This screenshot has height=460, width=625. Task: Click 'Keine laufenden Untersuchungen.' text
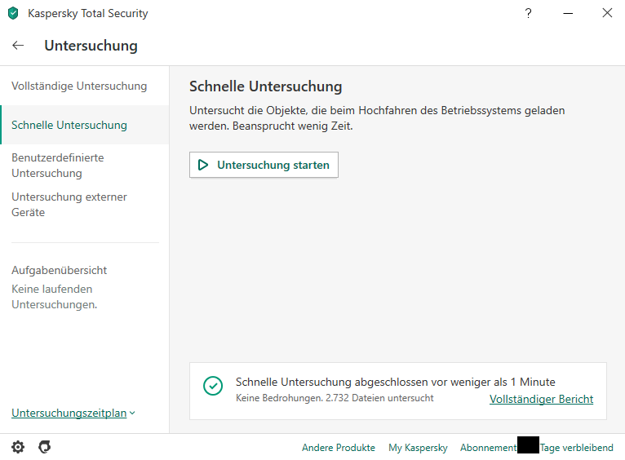click(x=54, y=297)
